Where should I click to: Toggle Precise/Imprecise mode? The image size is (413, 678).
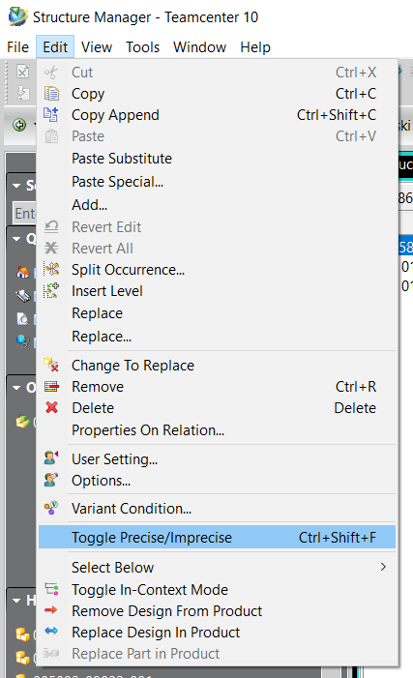pyautogui.click(x=217, y=538)
